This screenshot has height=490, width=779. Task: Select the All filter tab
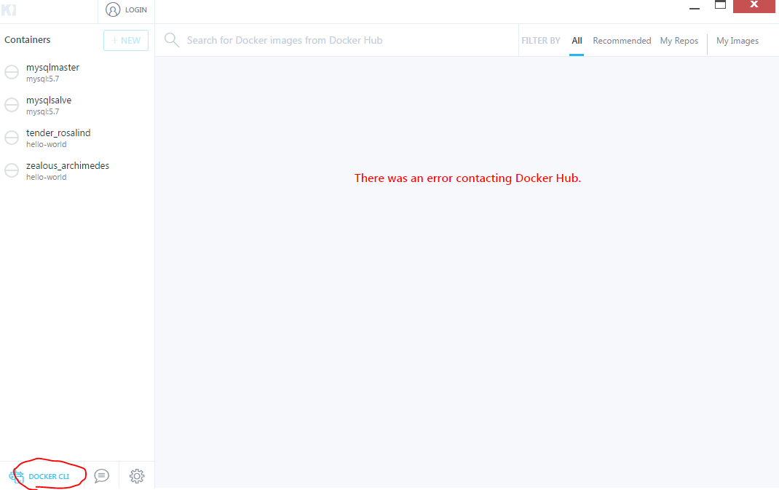pos(577,41)
